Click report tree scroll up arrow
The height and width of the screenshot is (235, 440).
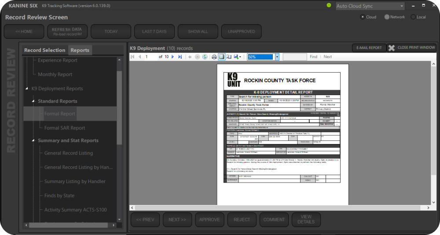119,60
